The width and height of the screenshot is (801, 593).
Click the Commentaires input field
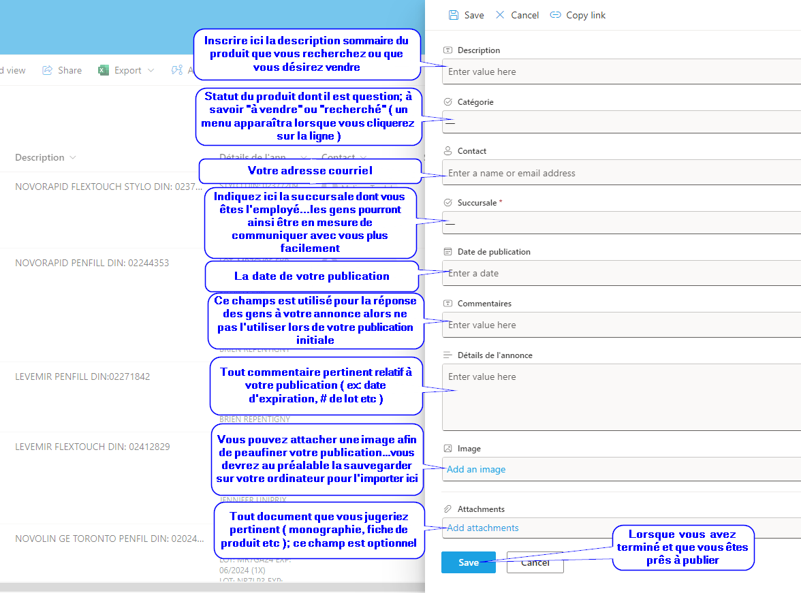click(621, 325)
